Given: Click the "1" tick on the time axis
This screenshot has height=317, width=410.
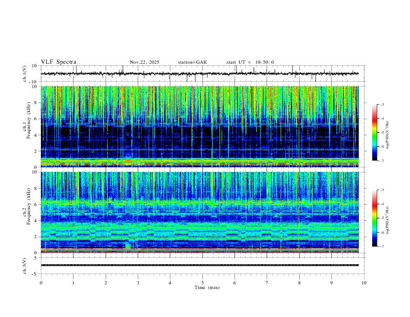Looking at the screenshot, I should pos(73,283).
